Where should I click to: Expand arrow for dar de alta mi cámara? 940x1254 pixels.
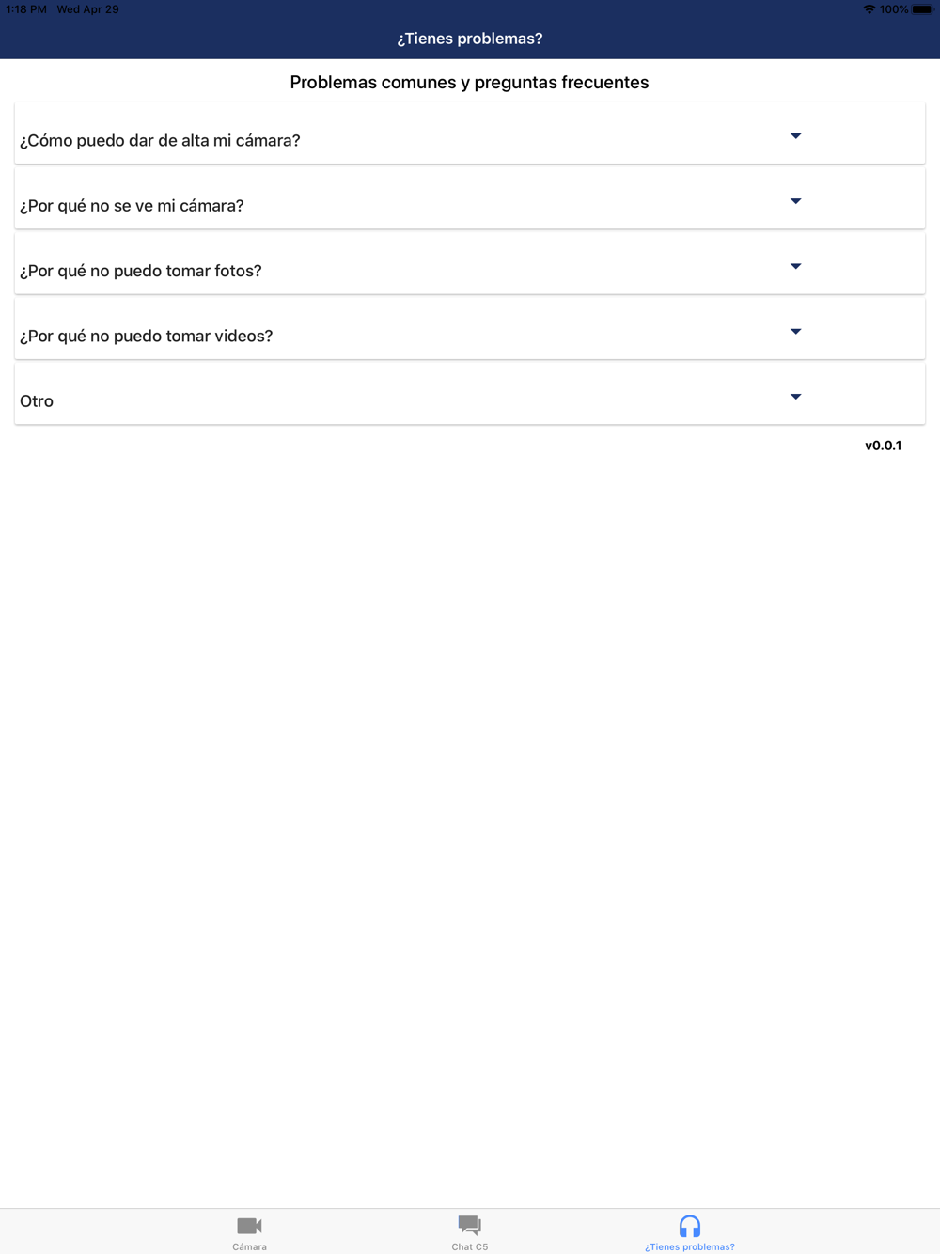pos(795,136)
